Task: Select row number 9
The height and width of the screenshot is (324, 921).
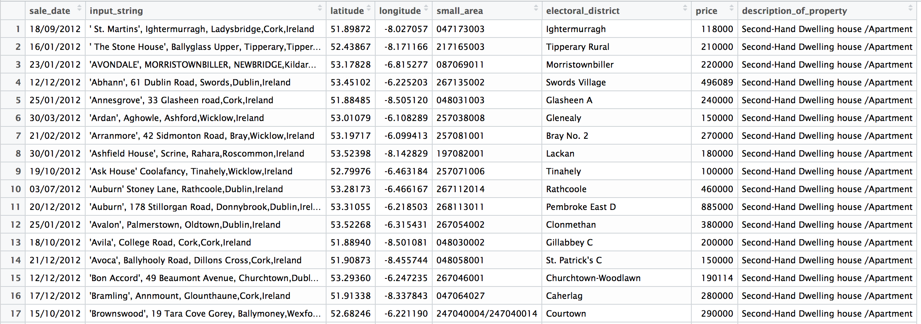Action: point(18,171)
